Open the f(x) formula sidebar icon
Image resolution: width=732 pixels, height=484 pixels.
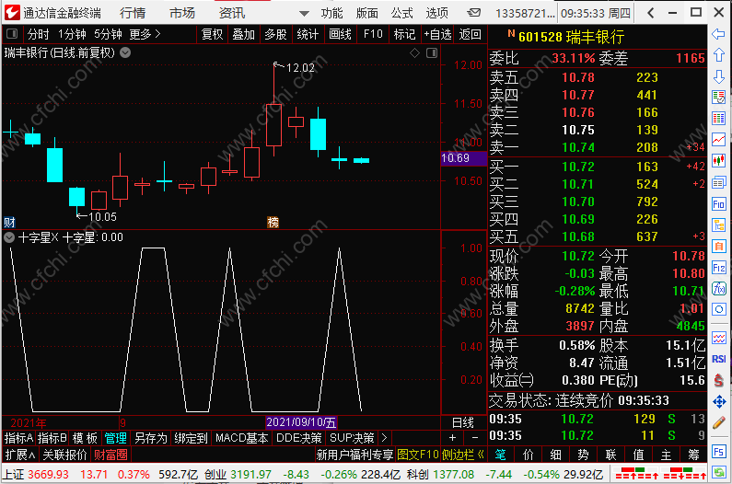click(x=718, y=288)
